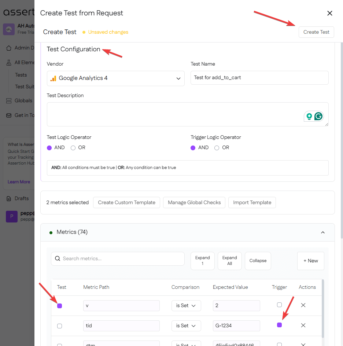Enable the Test checkbox for tid row
343x346 pixels.
coord(60,326)
